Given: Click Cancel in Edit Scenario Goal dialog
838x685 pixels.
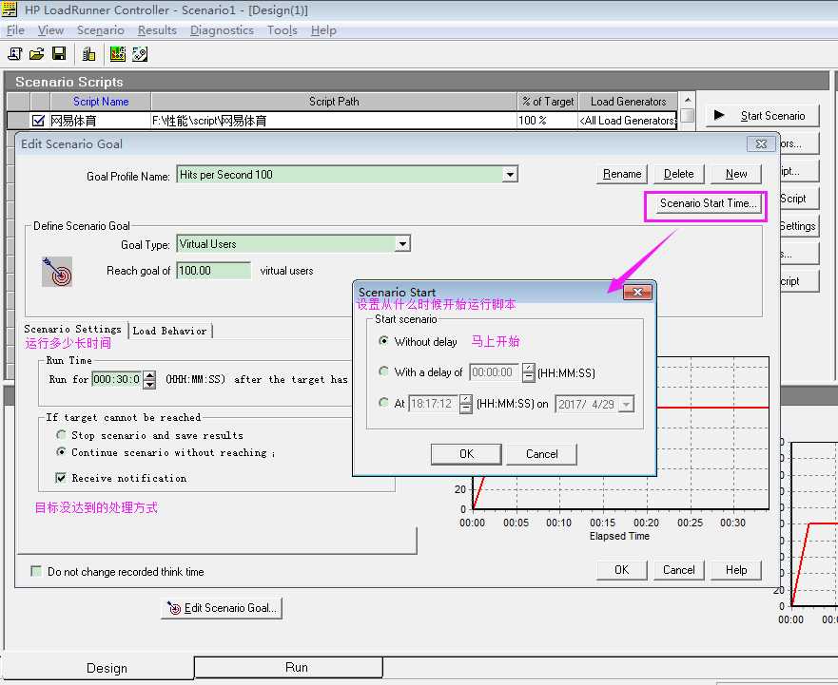Looking at the screenshot, I should pyautogui.click(x=679, y=570).
